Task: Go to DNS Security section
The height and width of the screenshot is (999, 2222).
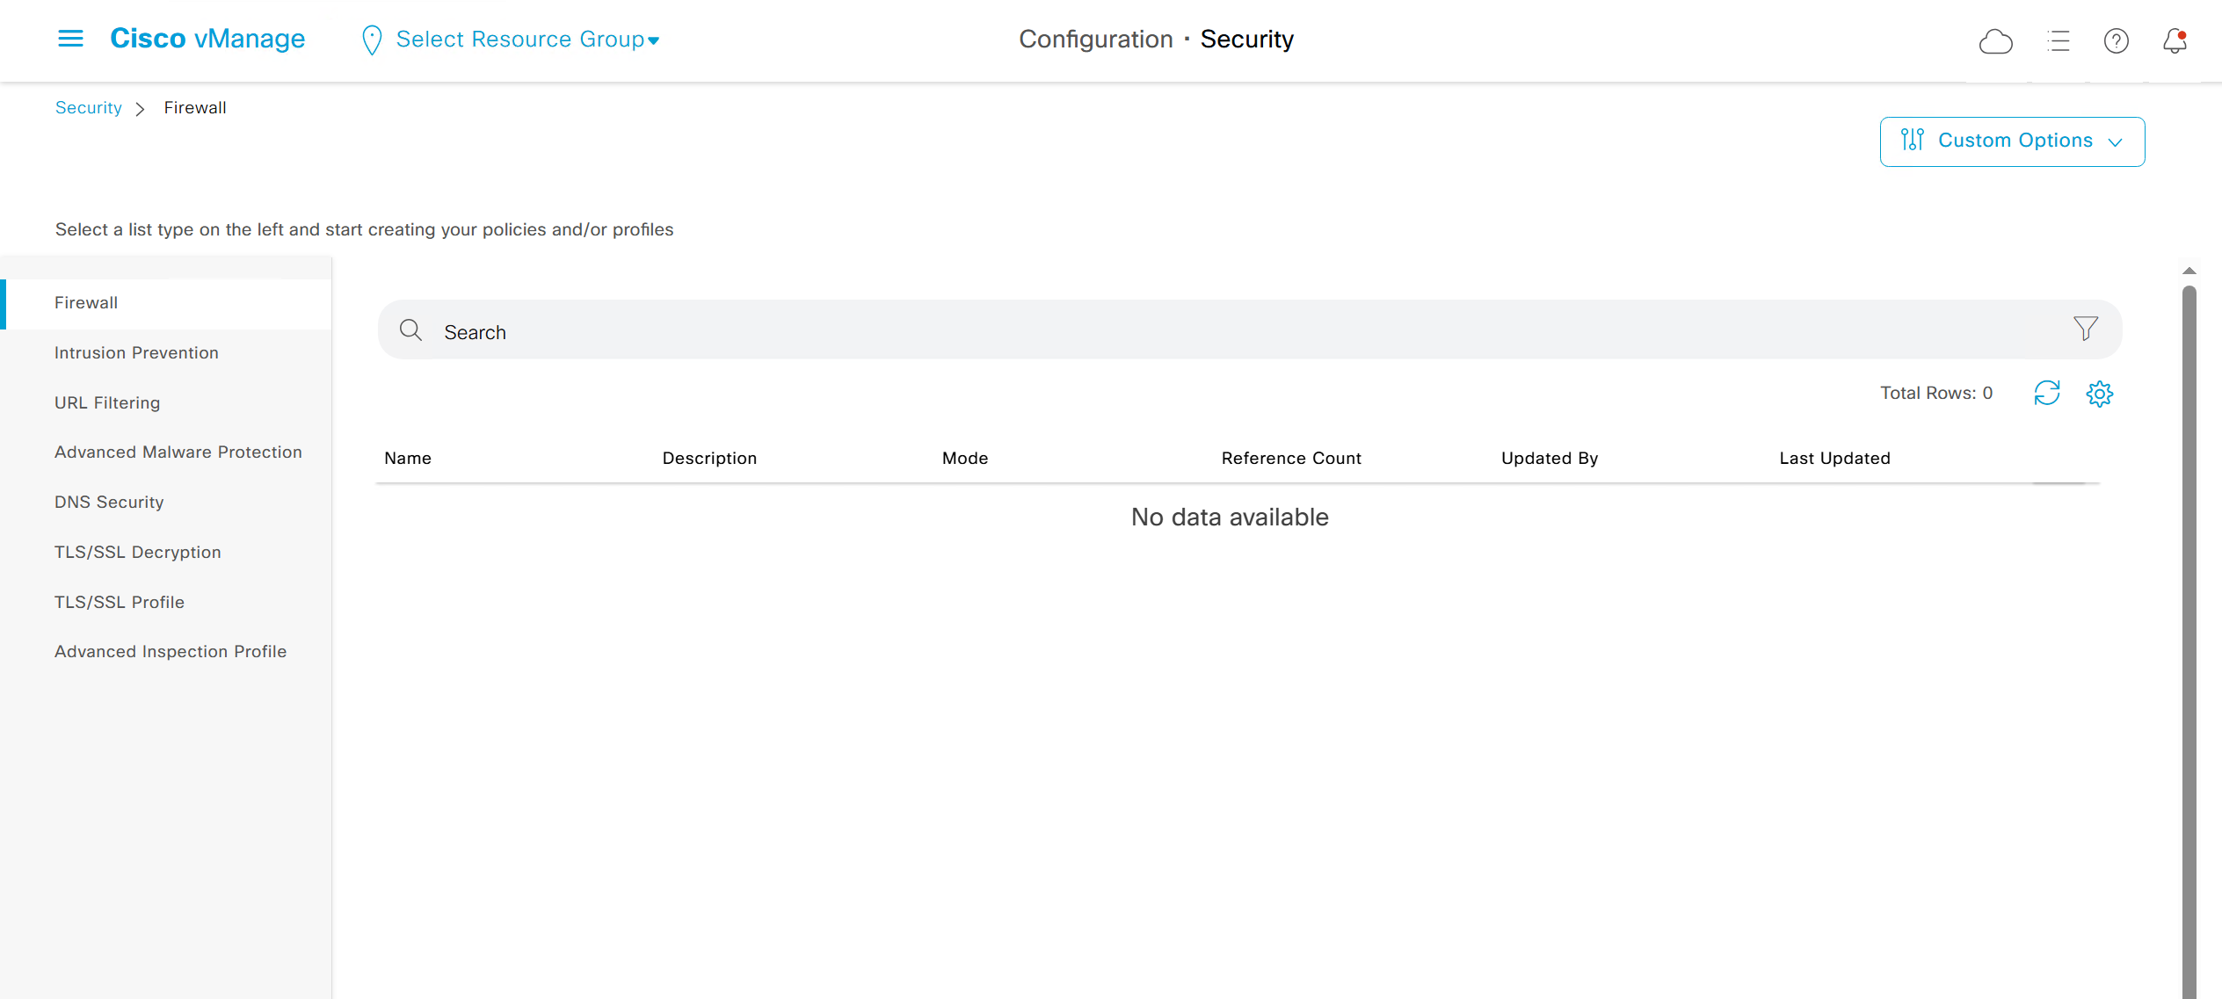Action: [x=109, y=503]
